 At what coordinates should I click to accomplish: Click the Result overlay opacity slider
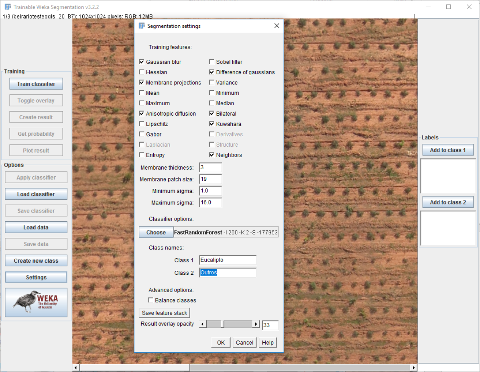(230, 324)
